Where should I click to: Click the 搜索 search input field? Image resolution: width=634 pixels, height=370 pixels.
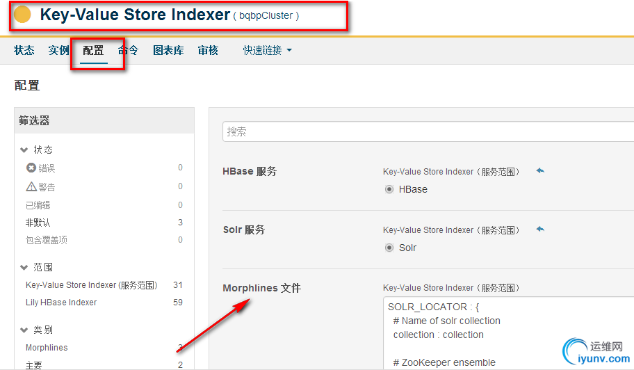coord(428,131)
